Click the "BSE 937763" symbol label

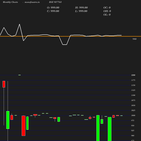[55, 2]
